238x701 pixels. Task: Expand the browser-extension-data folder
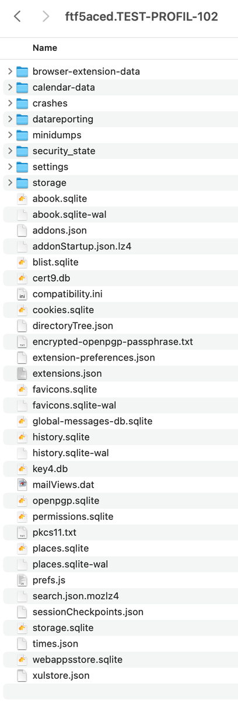click(10, 71)
